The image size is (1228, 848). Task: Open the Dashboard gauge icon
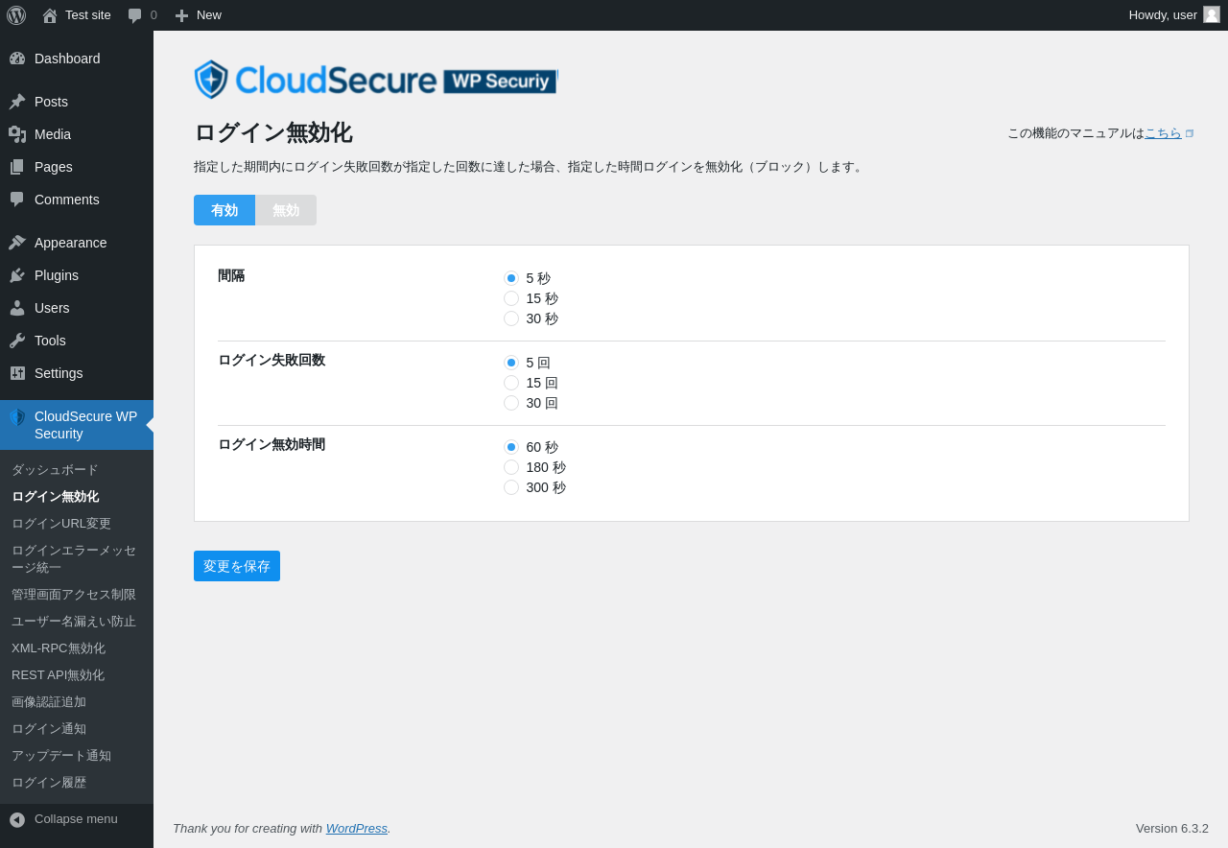[x=17, y=59]
